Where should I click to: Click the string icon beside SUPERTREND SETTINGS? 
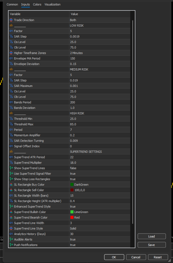pos(11,152)
